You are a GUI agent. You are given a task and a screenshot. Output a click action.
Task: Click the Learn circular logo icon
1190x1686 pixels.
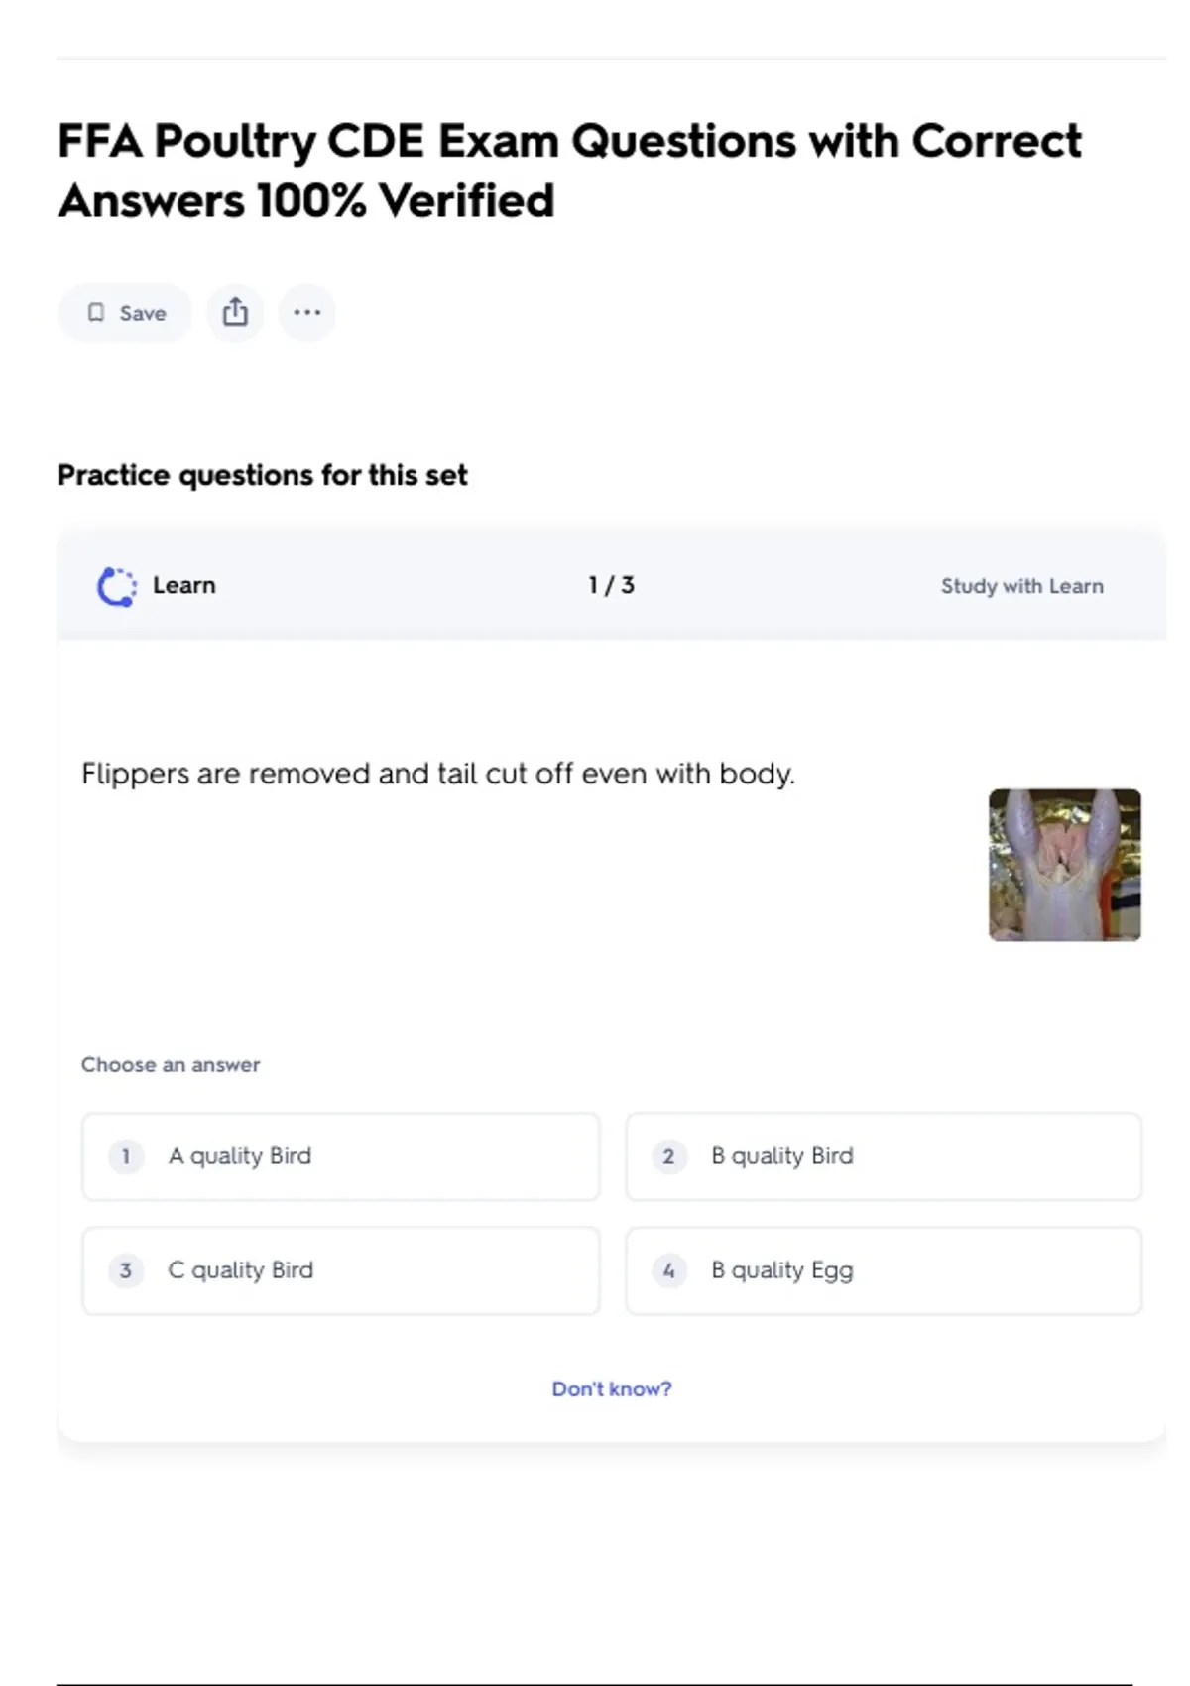coord(116,586)
